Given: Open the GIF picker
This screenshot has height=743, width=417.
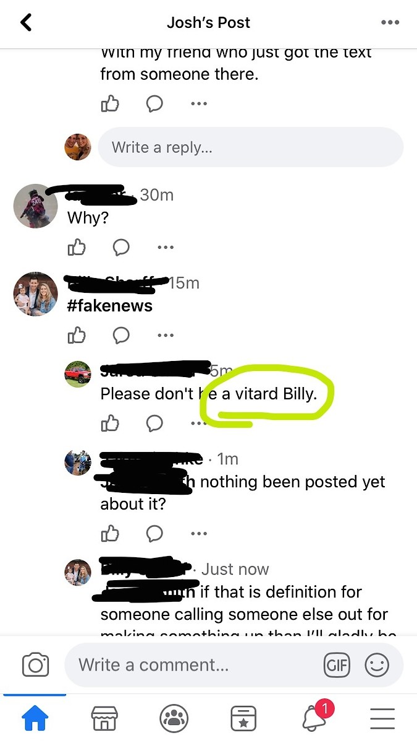Looking at the screenshot, I should 337,665.
